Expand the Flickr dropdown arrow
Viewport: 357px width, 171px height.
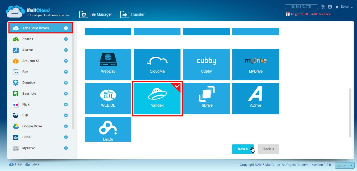[x=66, y=105]
